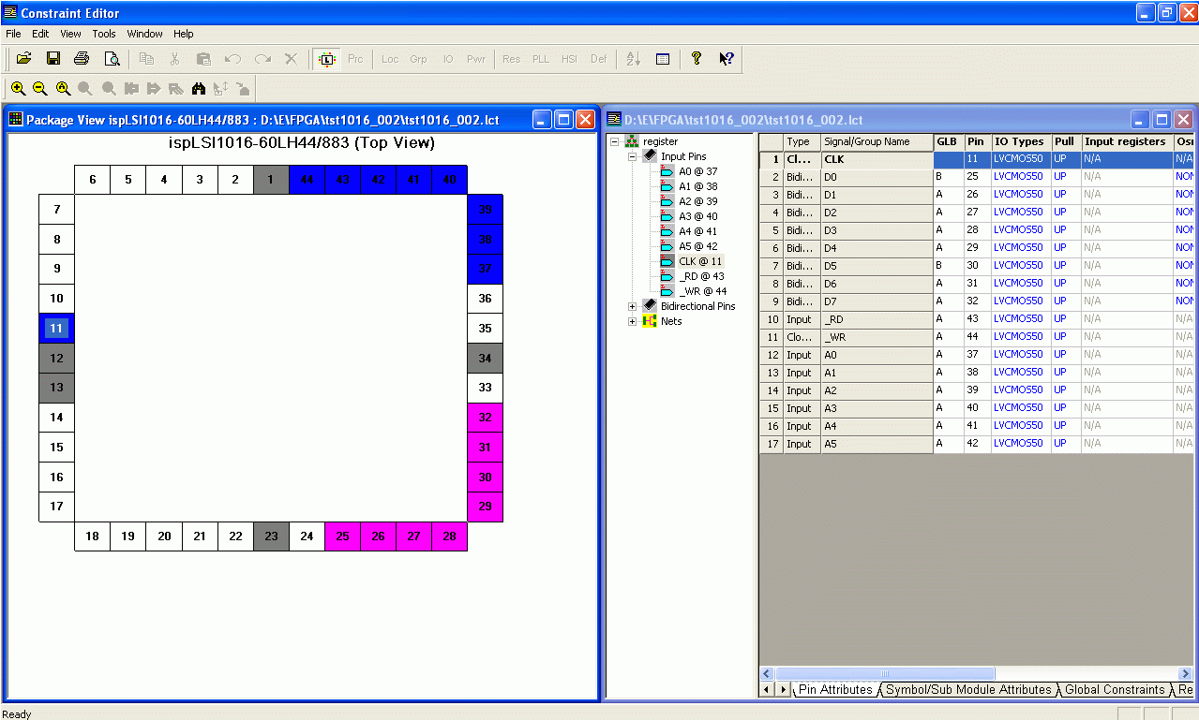Click the Print icon in toolbar

point(82,59)
